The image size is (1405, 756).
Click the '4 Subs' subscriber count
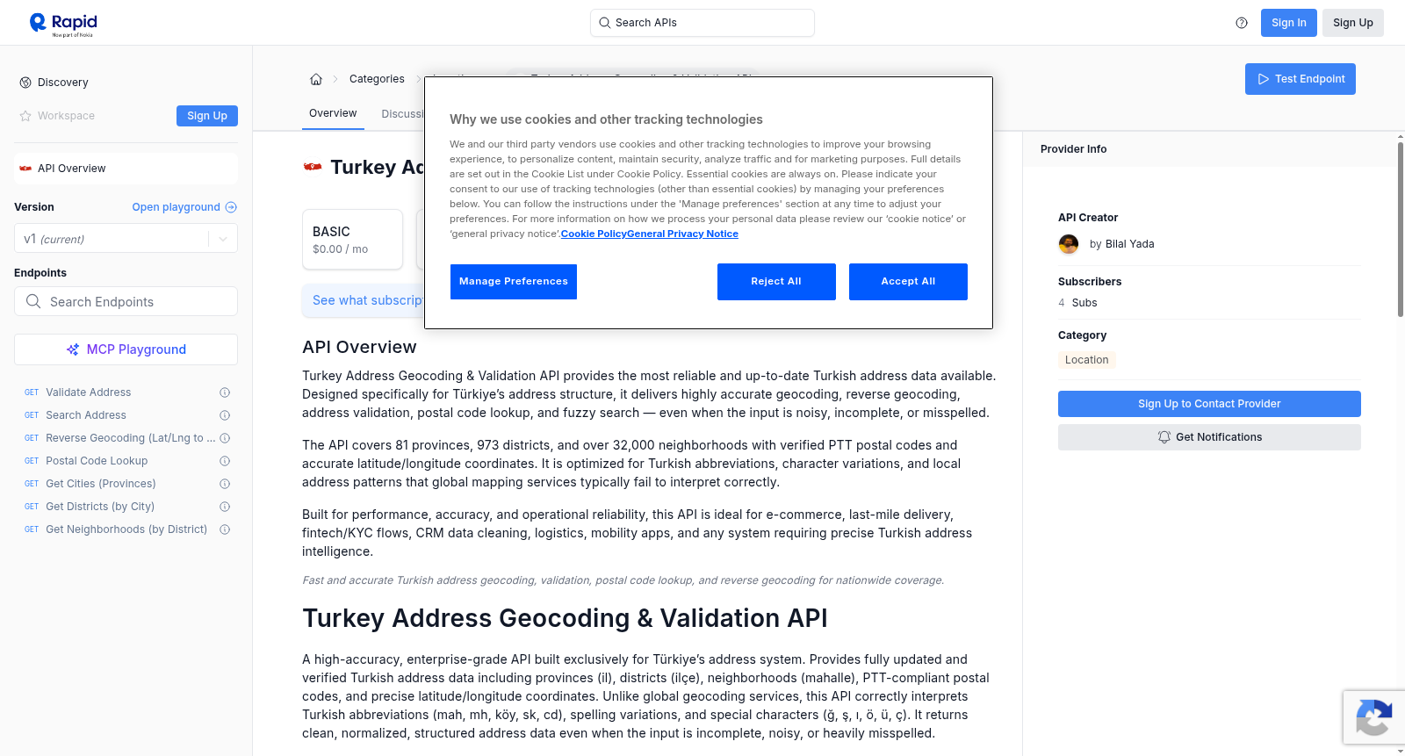tap(1077, 303)
